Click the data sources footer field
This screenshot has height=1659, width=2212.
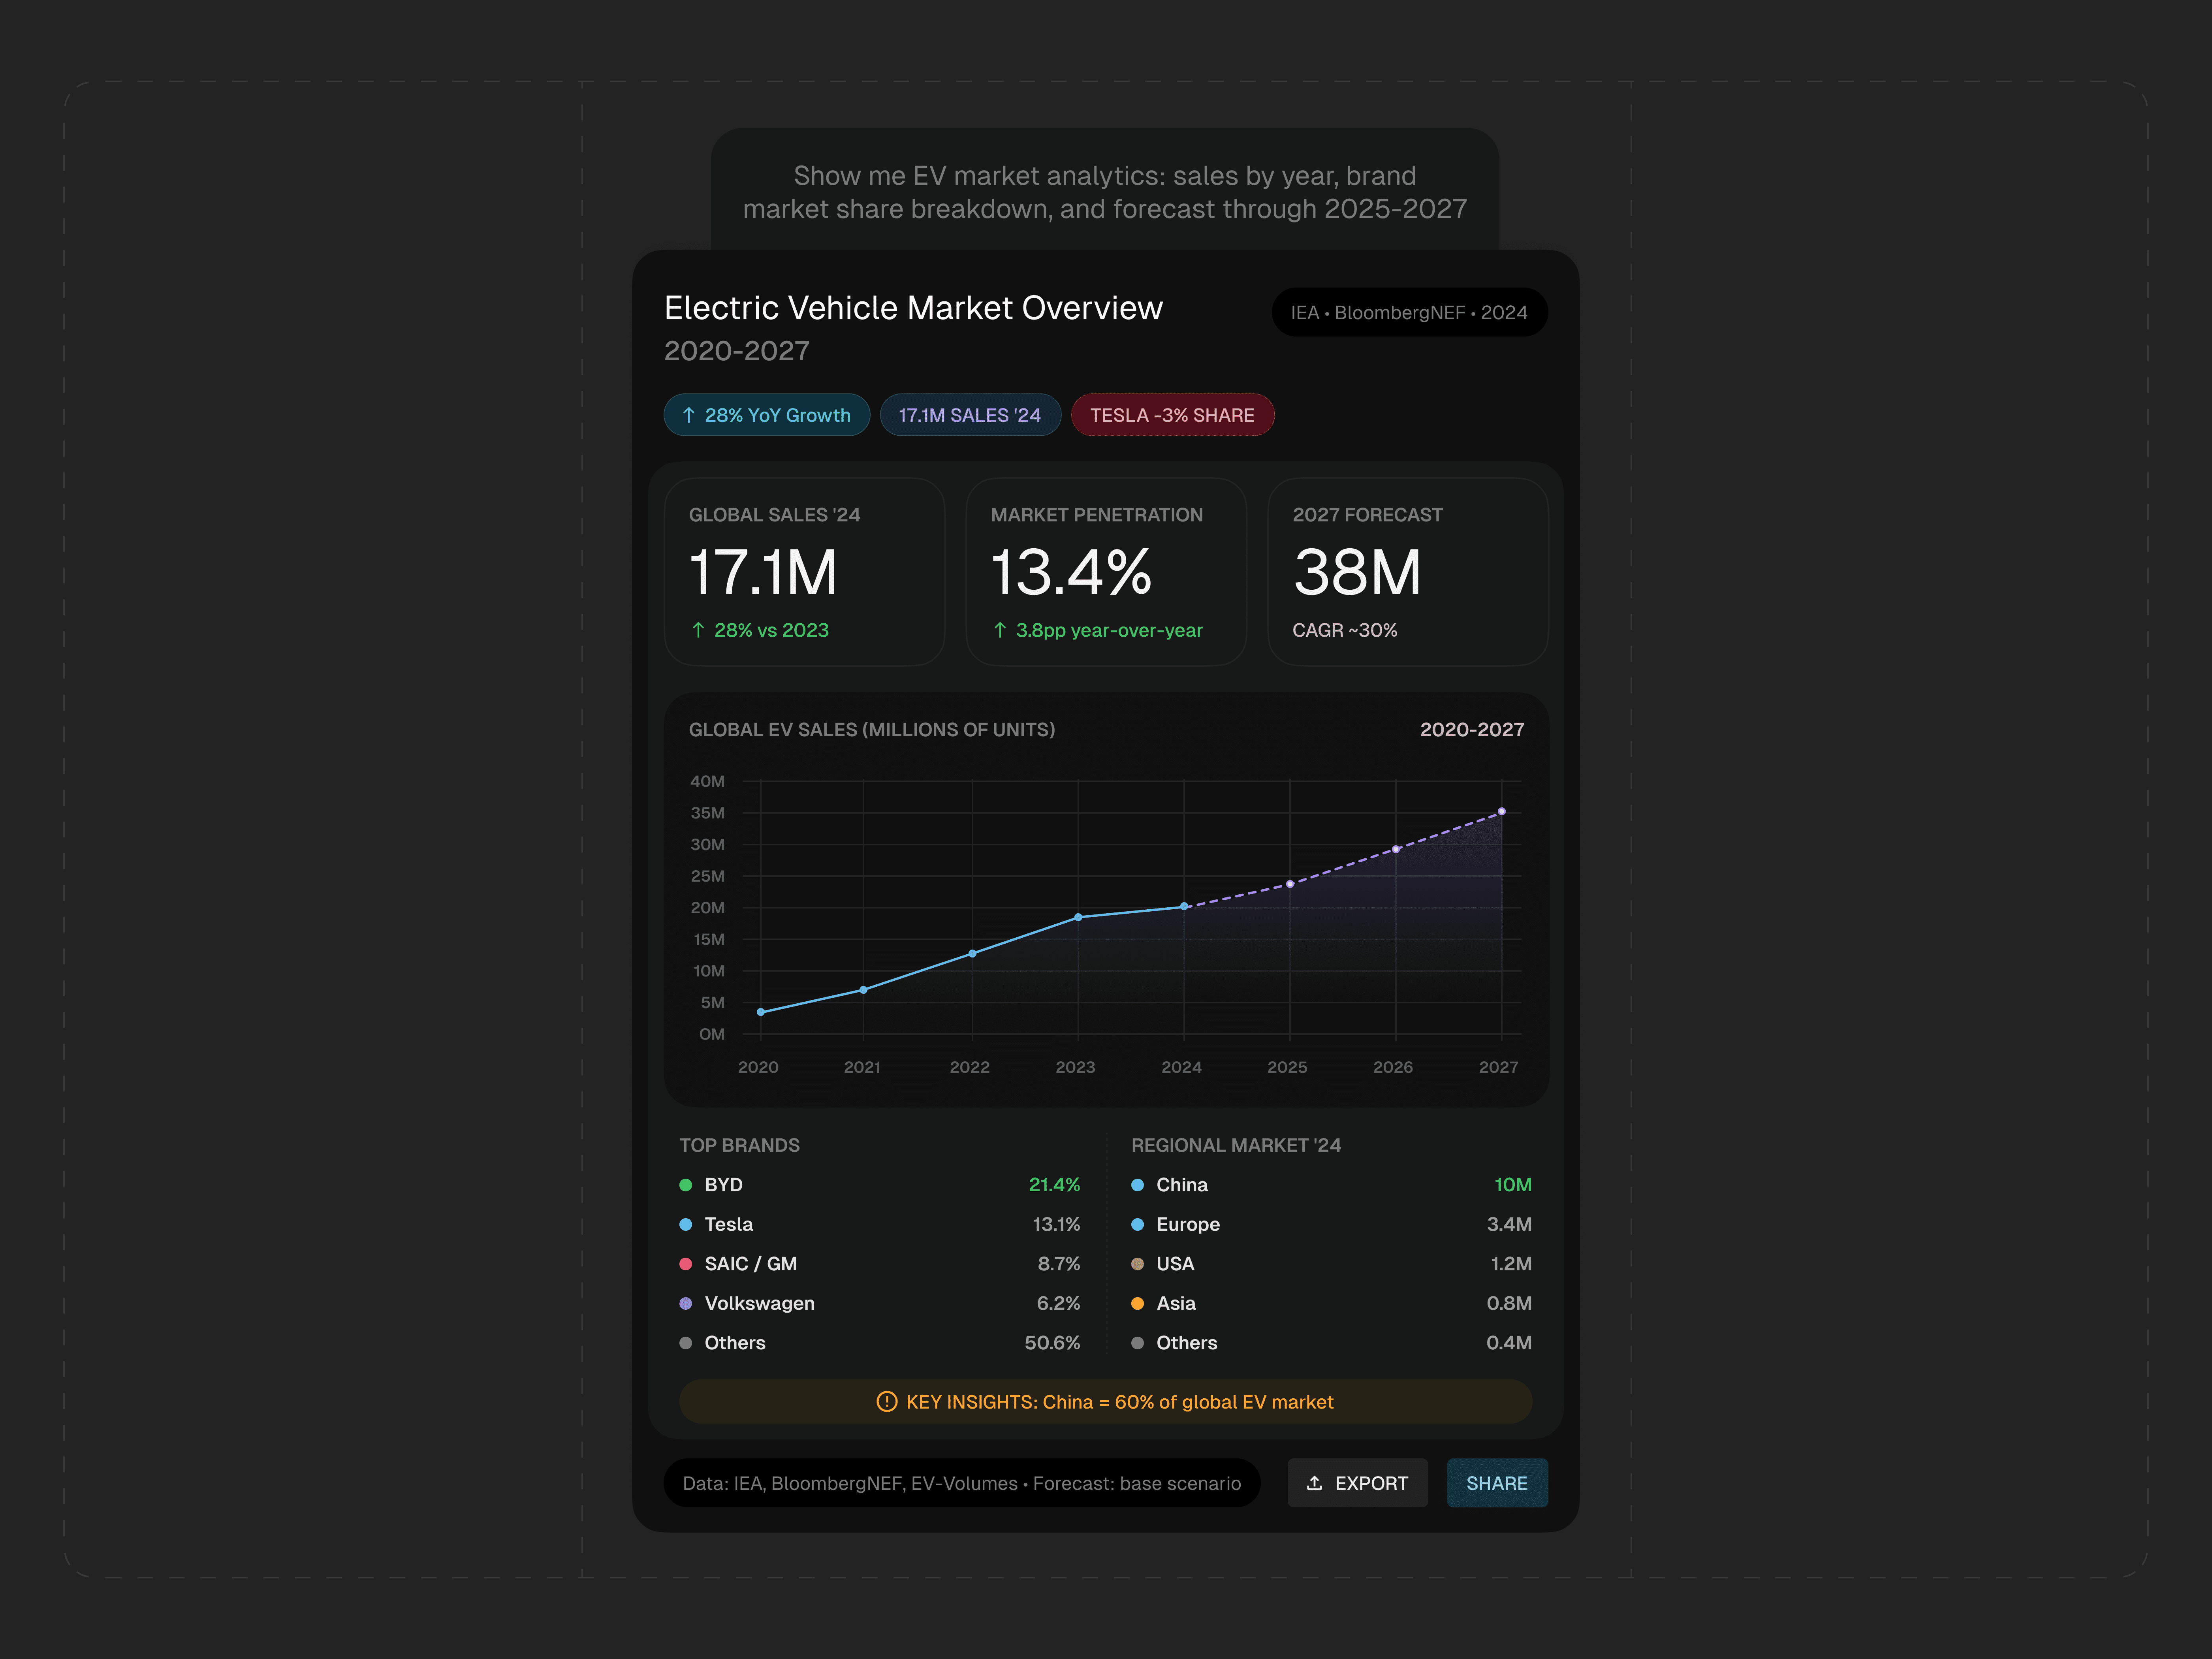[x=961, y=1483]
